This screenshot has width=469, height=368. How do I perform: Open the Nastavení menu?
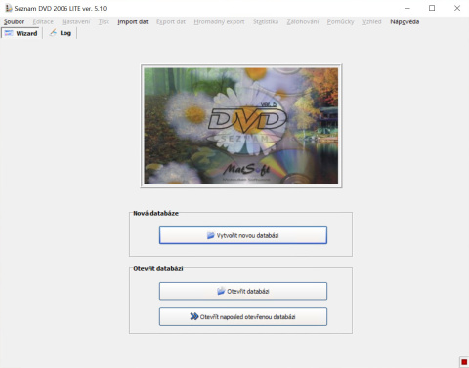[x=76, y=21]
